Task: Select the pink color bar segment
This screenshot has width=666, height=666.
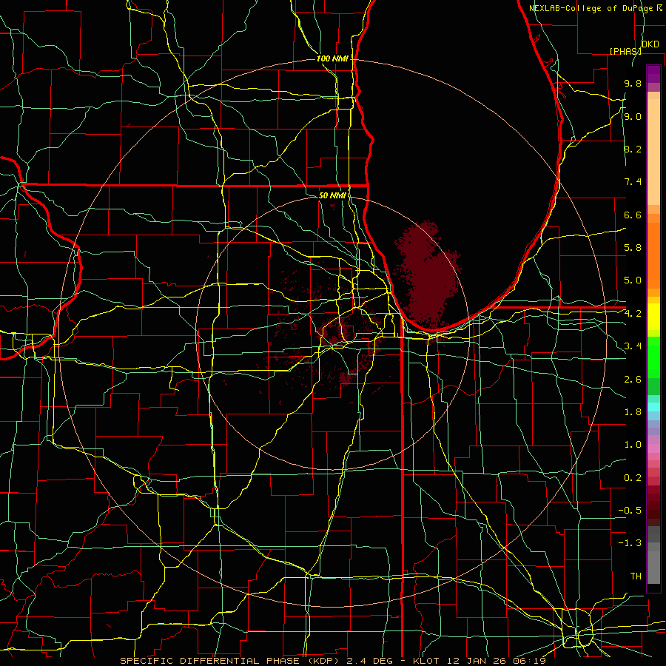Action: coord(653,448)
